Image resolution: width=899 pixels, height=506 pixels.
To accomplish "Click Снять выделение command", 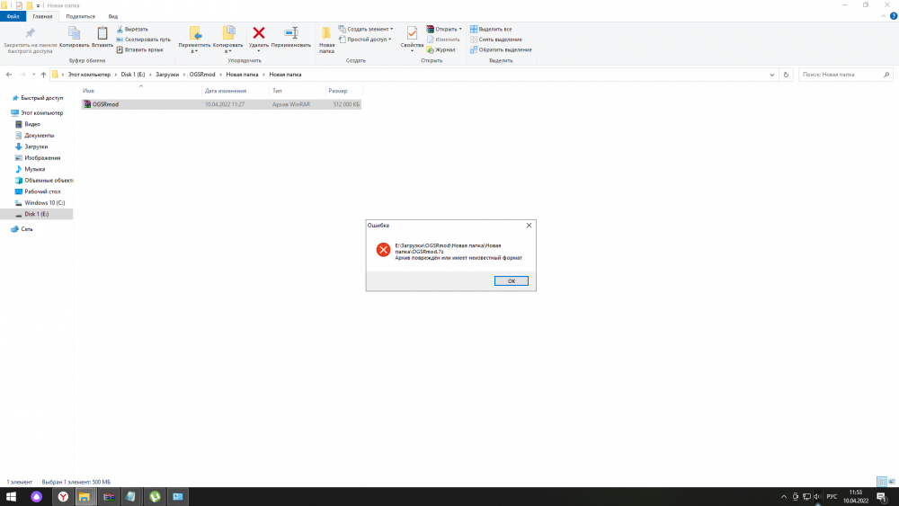I will pyautogui.click(x=496, y=39).
